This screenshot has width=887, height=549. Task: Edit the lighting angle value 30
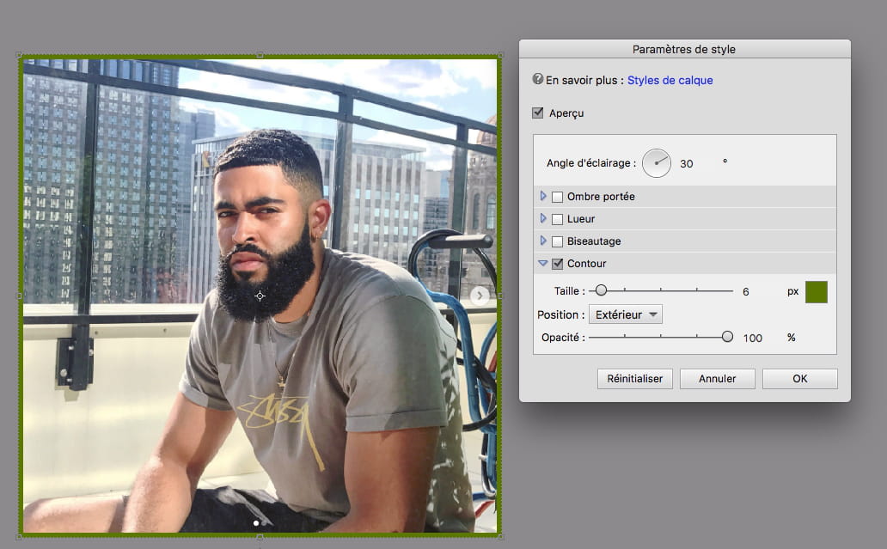686,163
